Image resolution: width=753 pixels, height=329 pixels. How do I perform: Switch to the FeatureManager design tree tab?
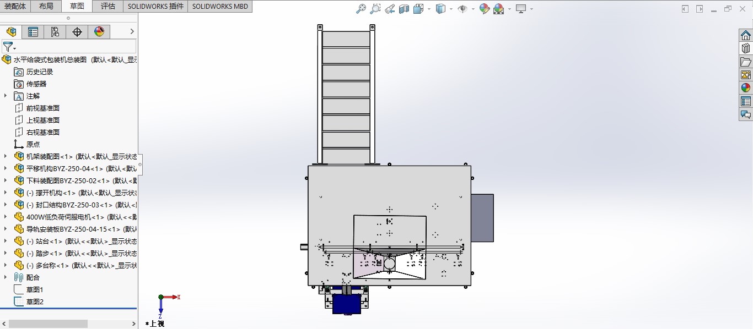point(11,32)
